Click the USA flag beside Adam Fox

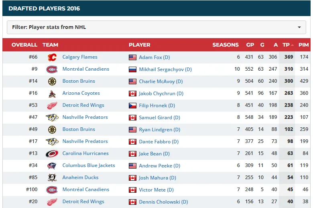click(x=132, y=57)
